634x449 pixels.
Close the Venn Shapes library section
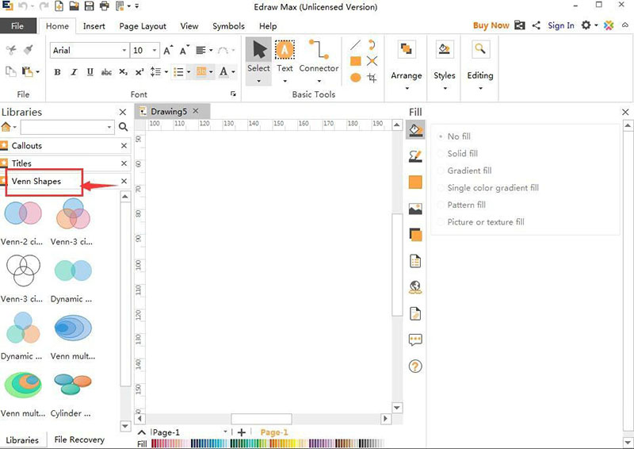124,182
